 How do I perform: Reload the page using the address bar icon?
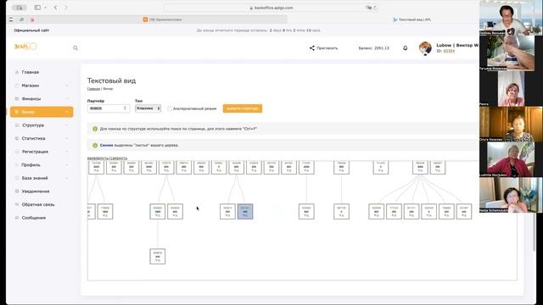375,8
